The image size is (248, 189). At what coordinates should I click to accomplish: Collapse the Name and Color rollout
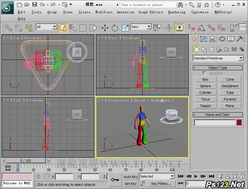(218, 114)
